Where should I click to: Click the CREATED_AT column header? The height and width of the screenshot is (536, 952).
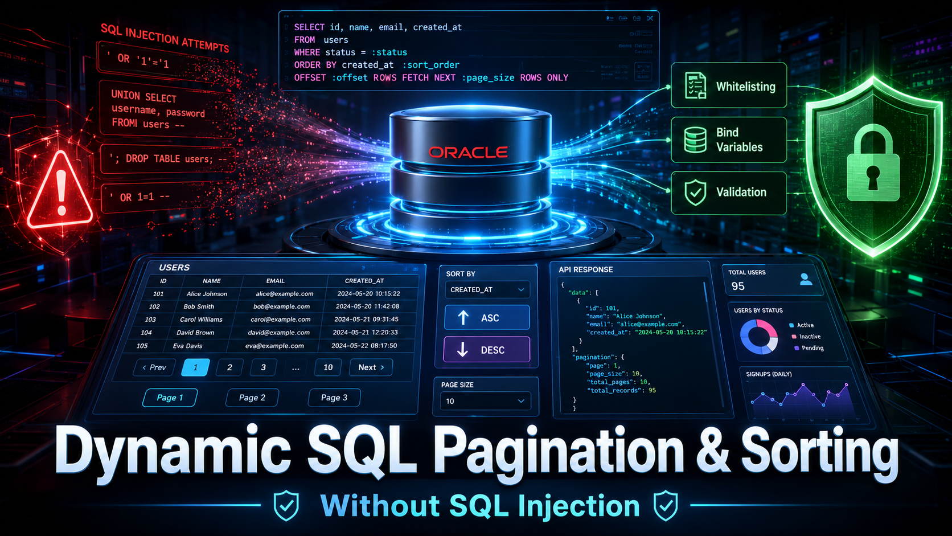click(364, 281)
